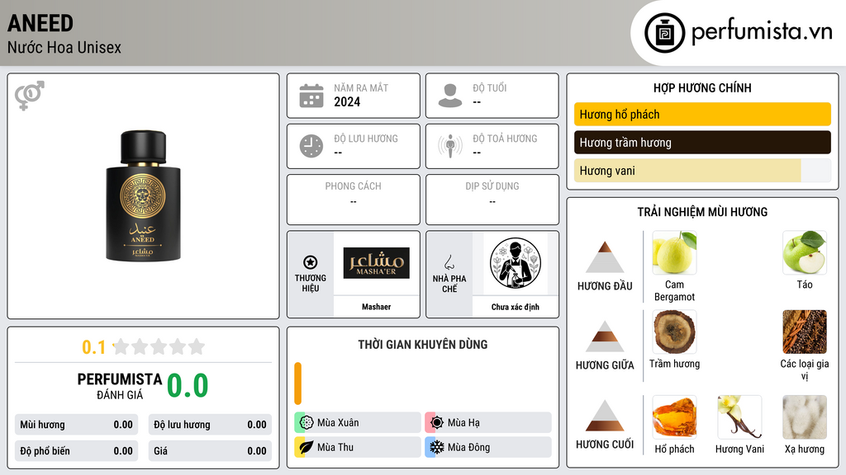Open the Táo apple note image
The height and width of the screenshot is (475, 846).
[805, 252]
